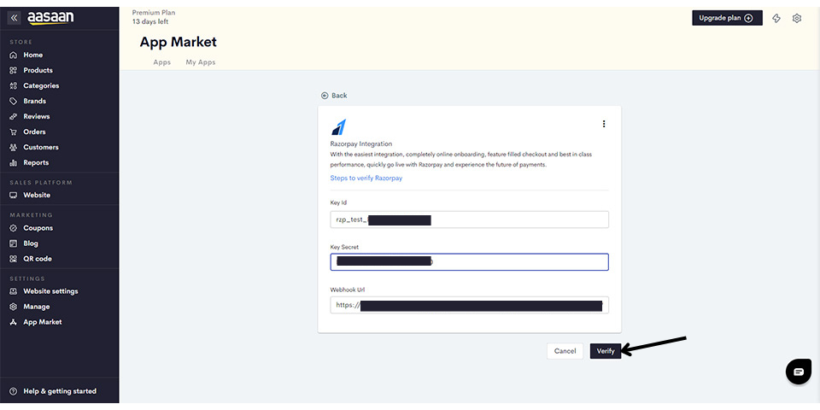Open three-dot menu on Razorpay card
The width and height of the screenshot is (820, 410).
tap(604, 124)
